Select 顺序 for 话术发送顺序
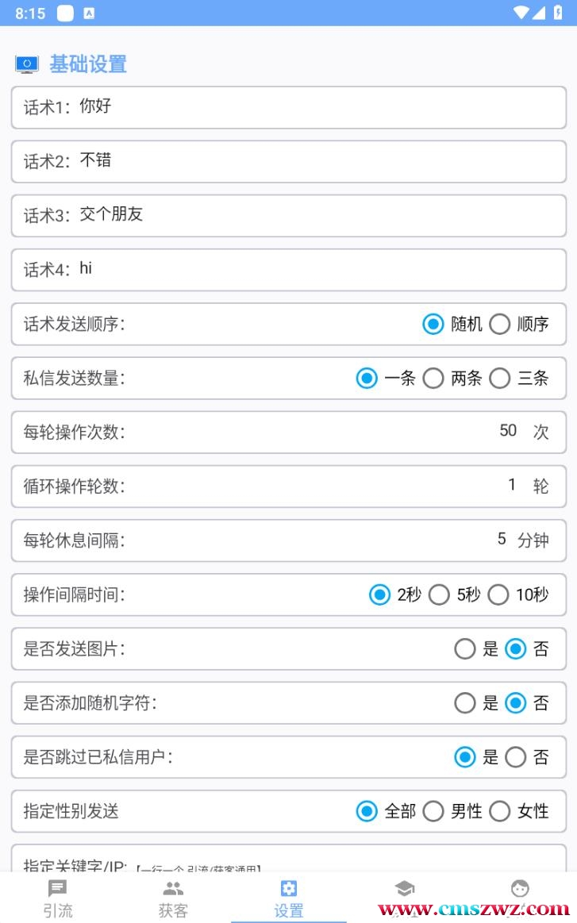 pos(500,324)
